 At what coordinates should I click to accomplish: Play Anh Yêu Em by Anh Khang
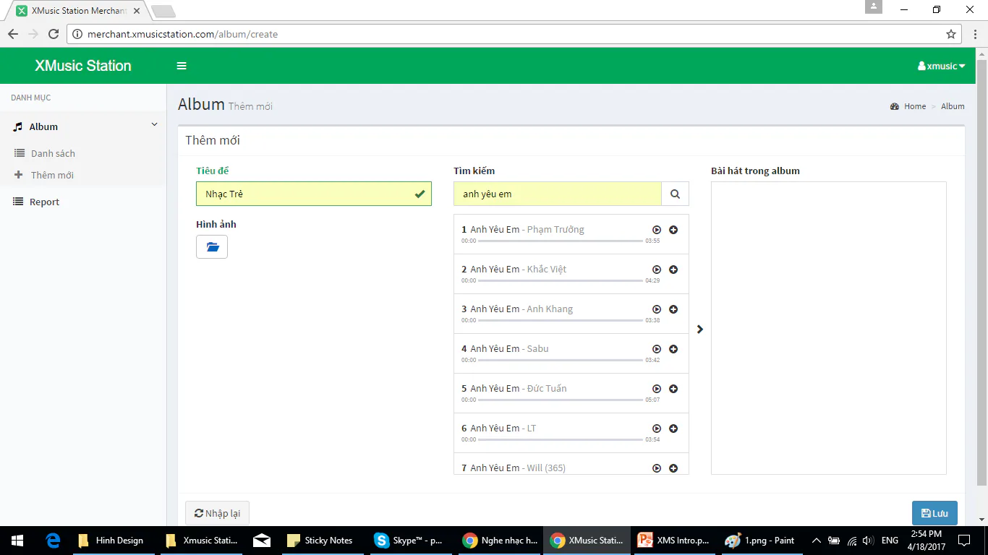coord(657,309)
